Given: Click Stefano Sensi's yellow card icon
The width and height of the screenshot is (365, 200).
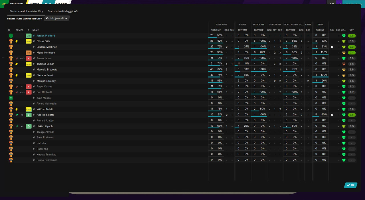Looking at the screenshot, I should (17, 75).
